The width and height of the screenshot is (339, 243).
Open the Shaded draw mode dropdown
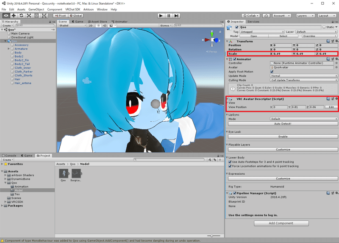click(x=72, y=25)
